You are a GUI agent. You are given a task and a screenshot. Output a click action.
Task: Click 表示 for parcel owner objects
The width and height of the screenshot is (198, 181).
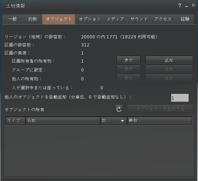(128, 60)
